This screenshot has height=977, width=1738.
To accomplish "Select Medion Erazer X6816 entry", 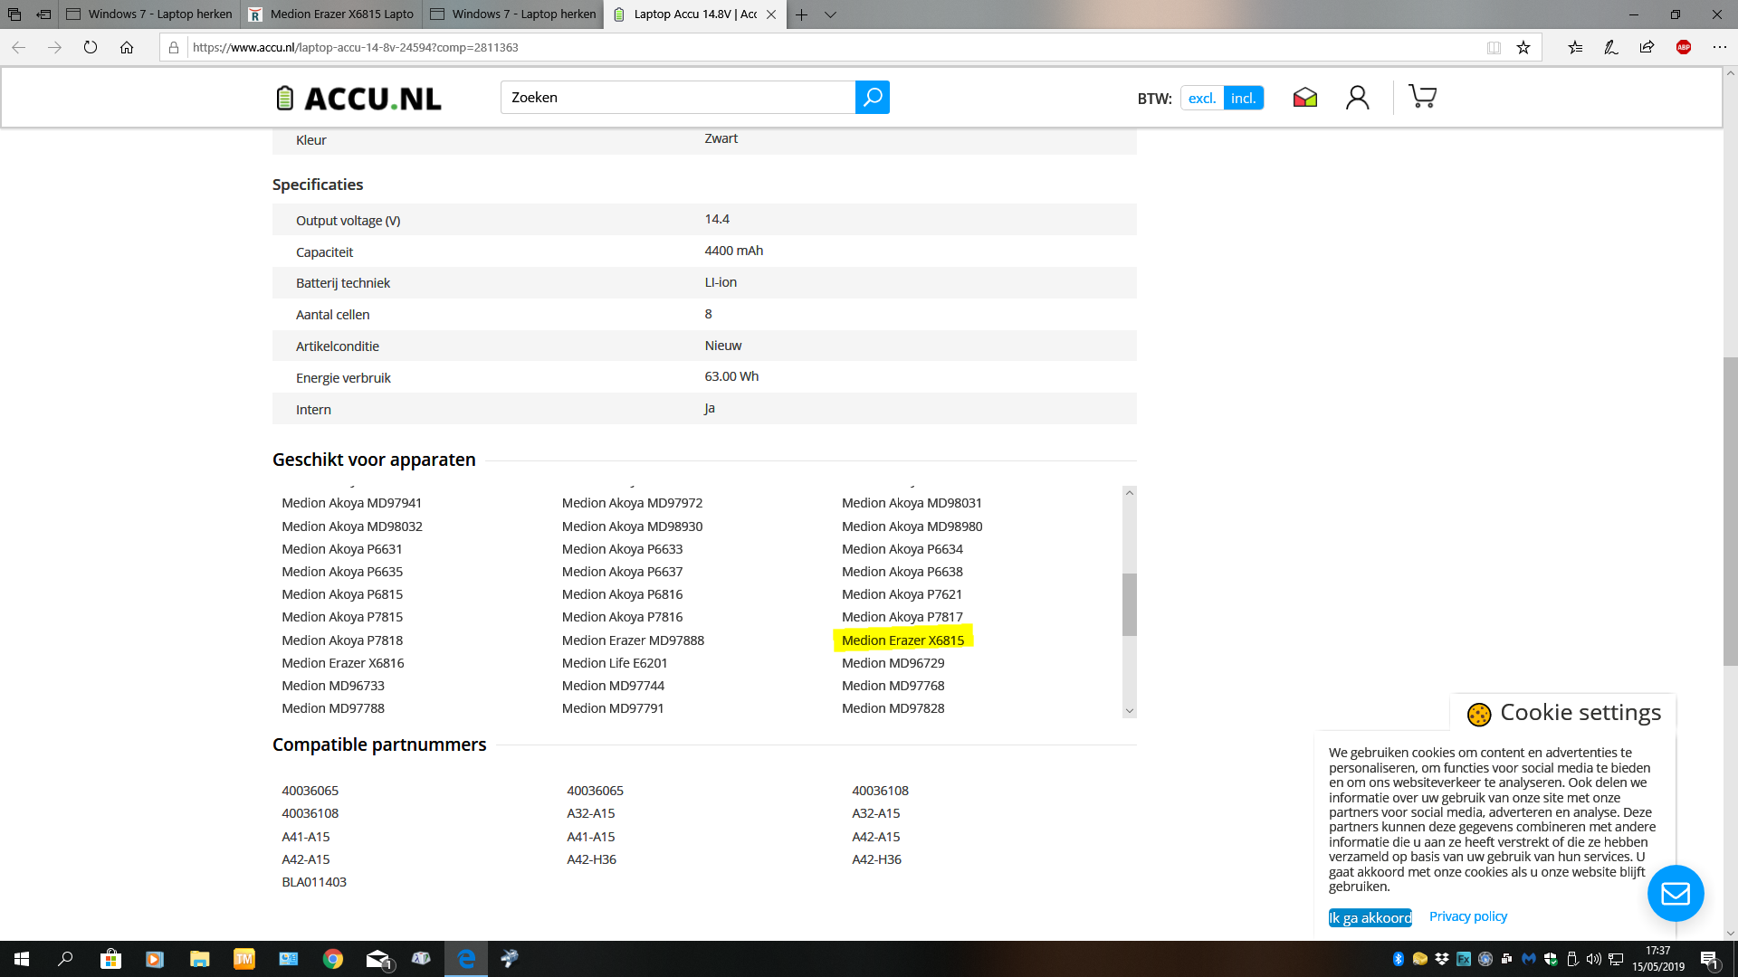I will (x=342, y=663).
